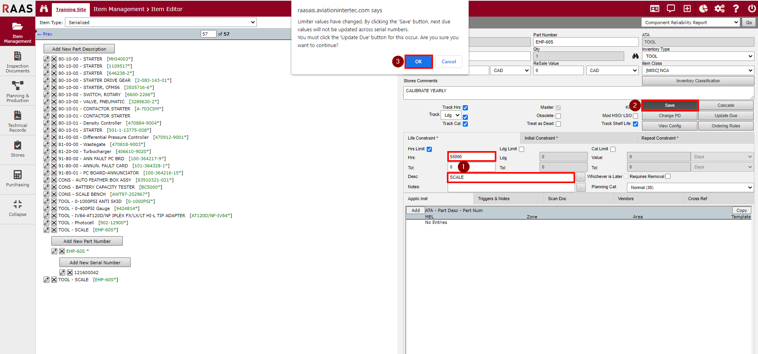Click the binoculars search icon in header

[x=44, y=9]
